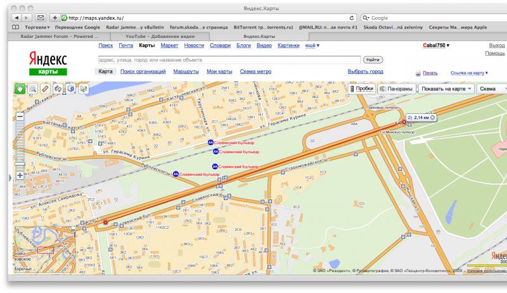Click the Печать print link

point(430,73)
